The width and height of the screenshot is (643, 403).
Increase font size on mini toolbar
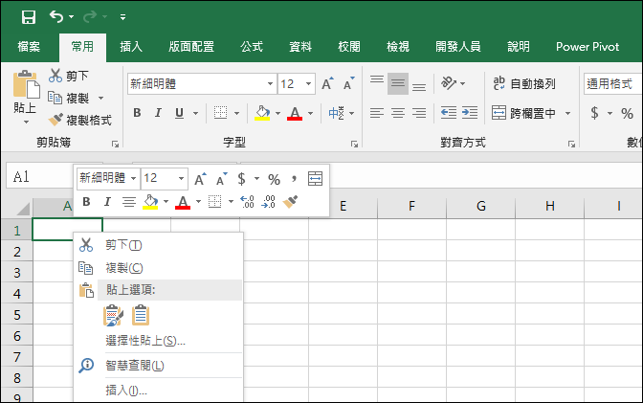pyautogui.click(x=200, y=178)
